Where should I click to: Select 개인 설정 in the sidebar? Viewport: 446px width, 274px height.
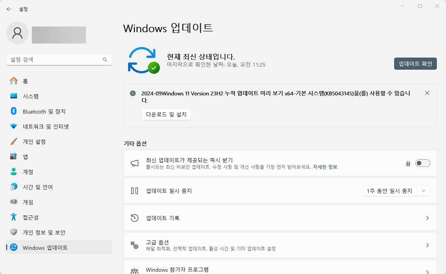coord(59,142)
